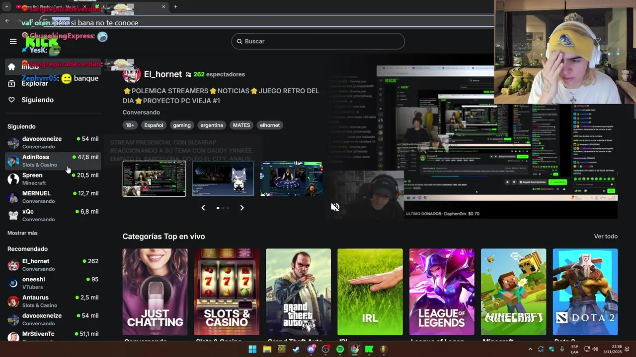This screenshot has height=357, width=636.
Task: Select the elhornet tag
Action: (270, 125)
